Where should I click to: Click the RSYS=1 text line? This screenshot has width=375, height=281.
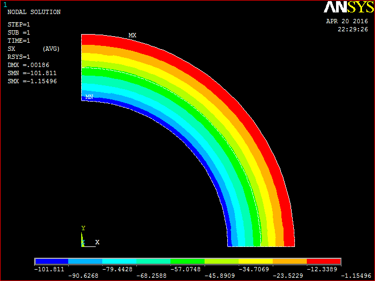19,57
